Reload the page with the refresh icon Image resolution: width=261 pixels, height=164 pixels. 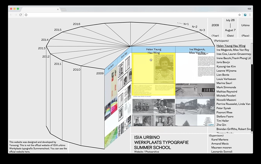tap(21, 15)
